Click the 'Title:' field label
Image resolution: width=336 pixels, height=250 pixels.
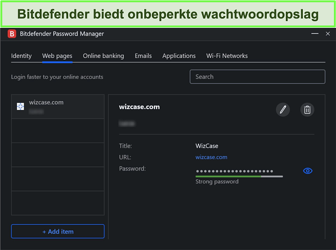126,146
